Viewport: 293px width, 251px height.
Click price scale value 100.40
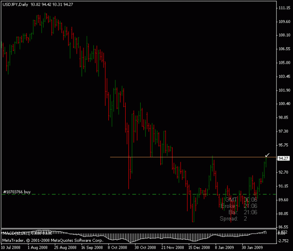tap(285, 103)
